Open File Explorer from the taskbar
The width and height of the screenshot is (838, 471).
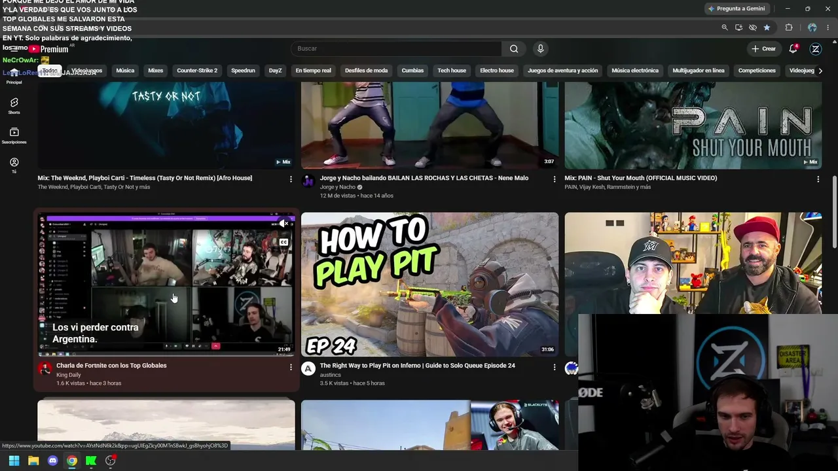tap(33, 461)
